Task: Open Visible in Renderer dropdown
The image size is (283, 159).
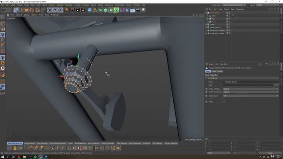Action: coord(251,92)
